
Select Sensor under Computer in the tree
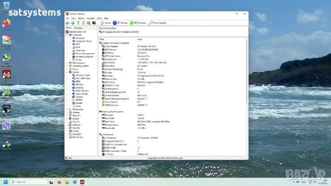tap(79, 60)
